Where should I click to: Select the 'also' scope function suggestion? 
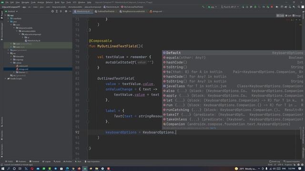pos(234,91)
